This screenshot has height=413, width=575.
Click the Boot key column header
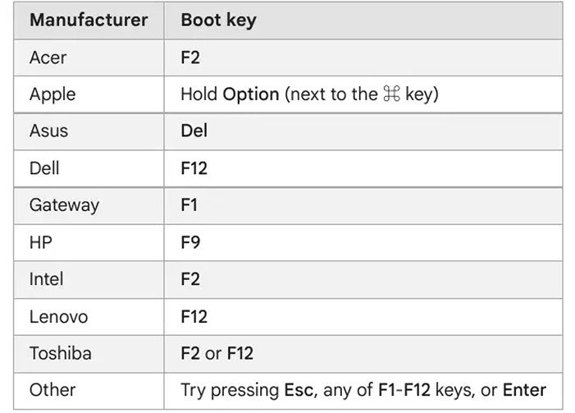[363, 20]
